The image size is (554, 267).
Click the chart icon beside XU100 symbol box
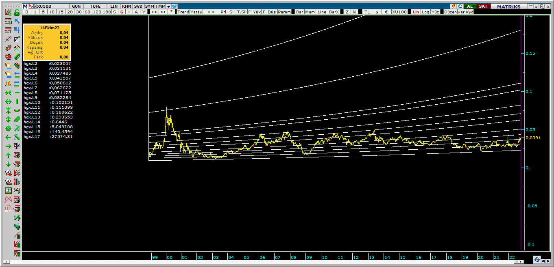click(33, 6)
